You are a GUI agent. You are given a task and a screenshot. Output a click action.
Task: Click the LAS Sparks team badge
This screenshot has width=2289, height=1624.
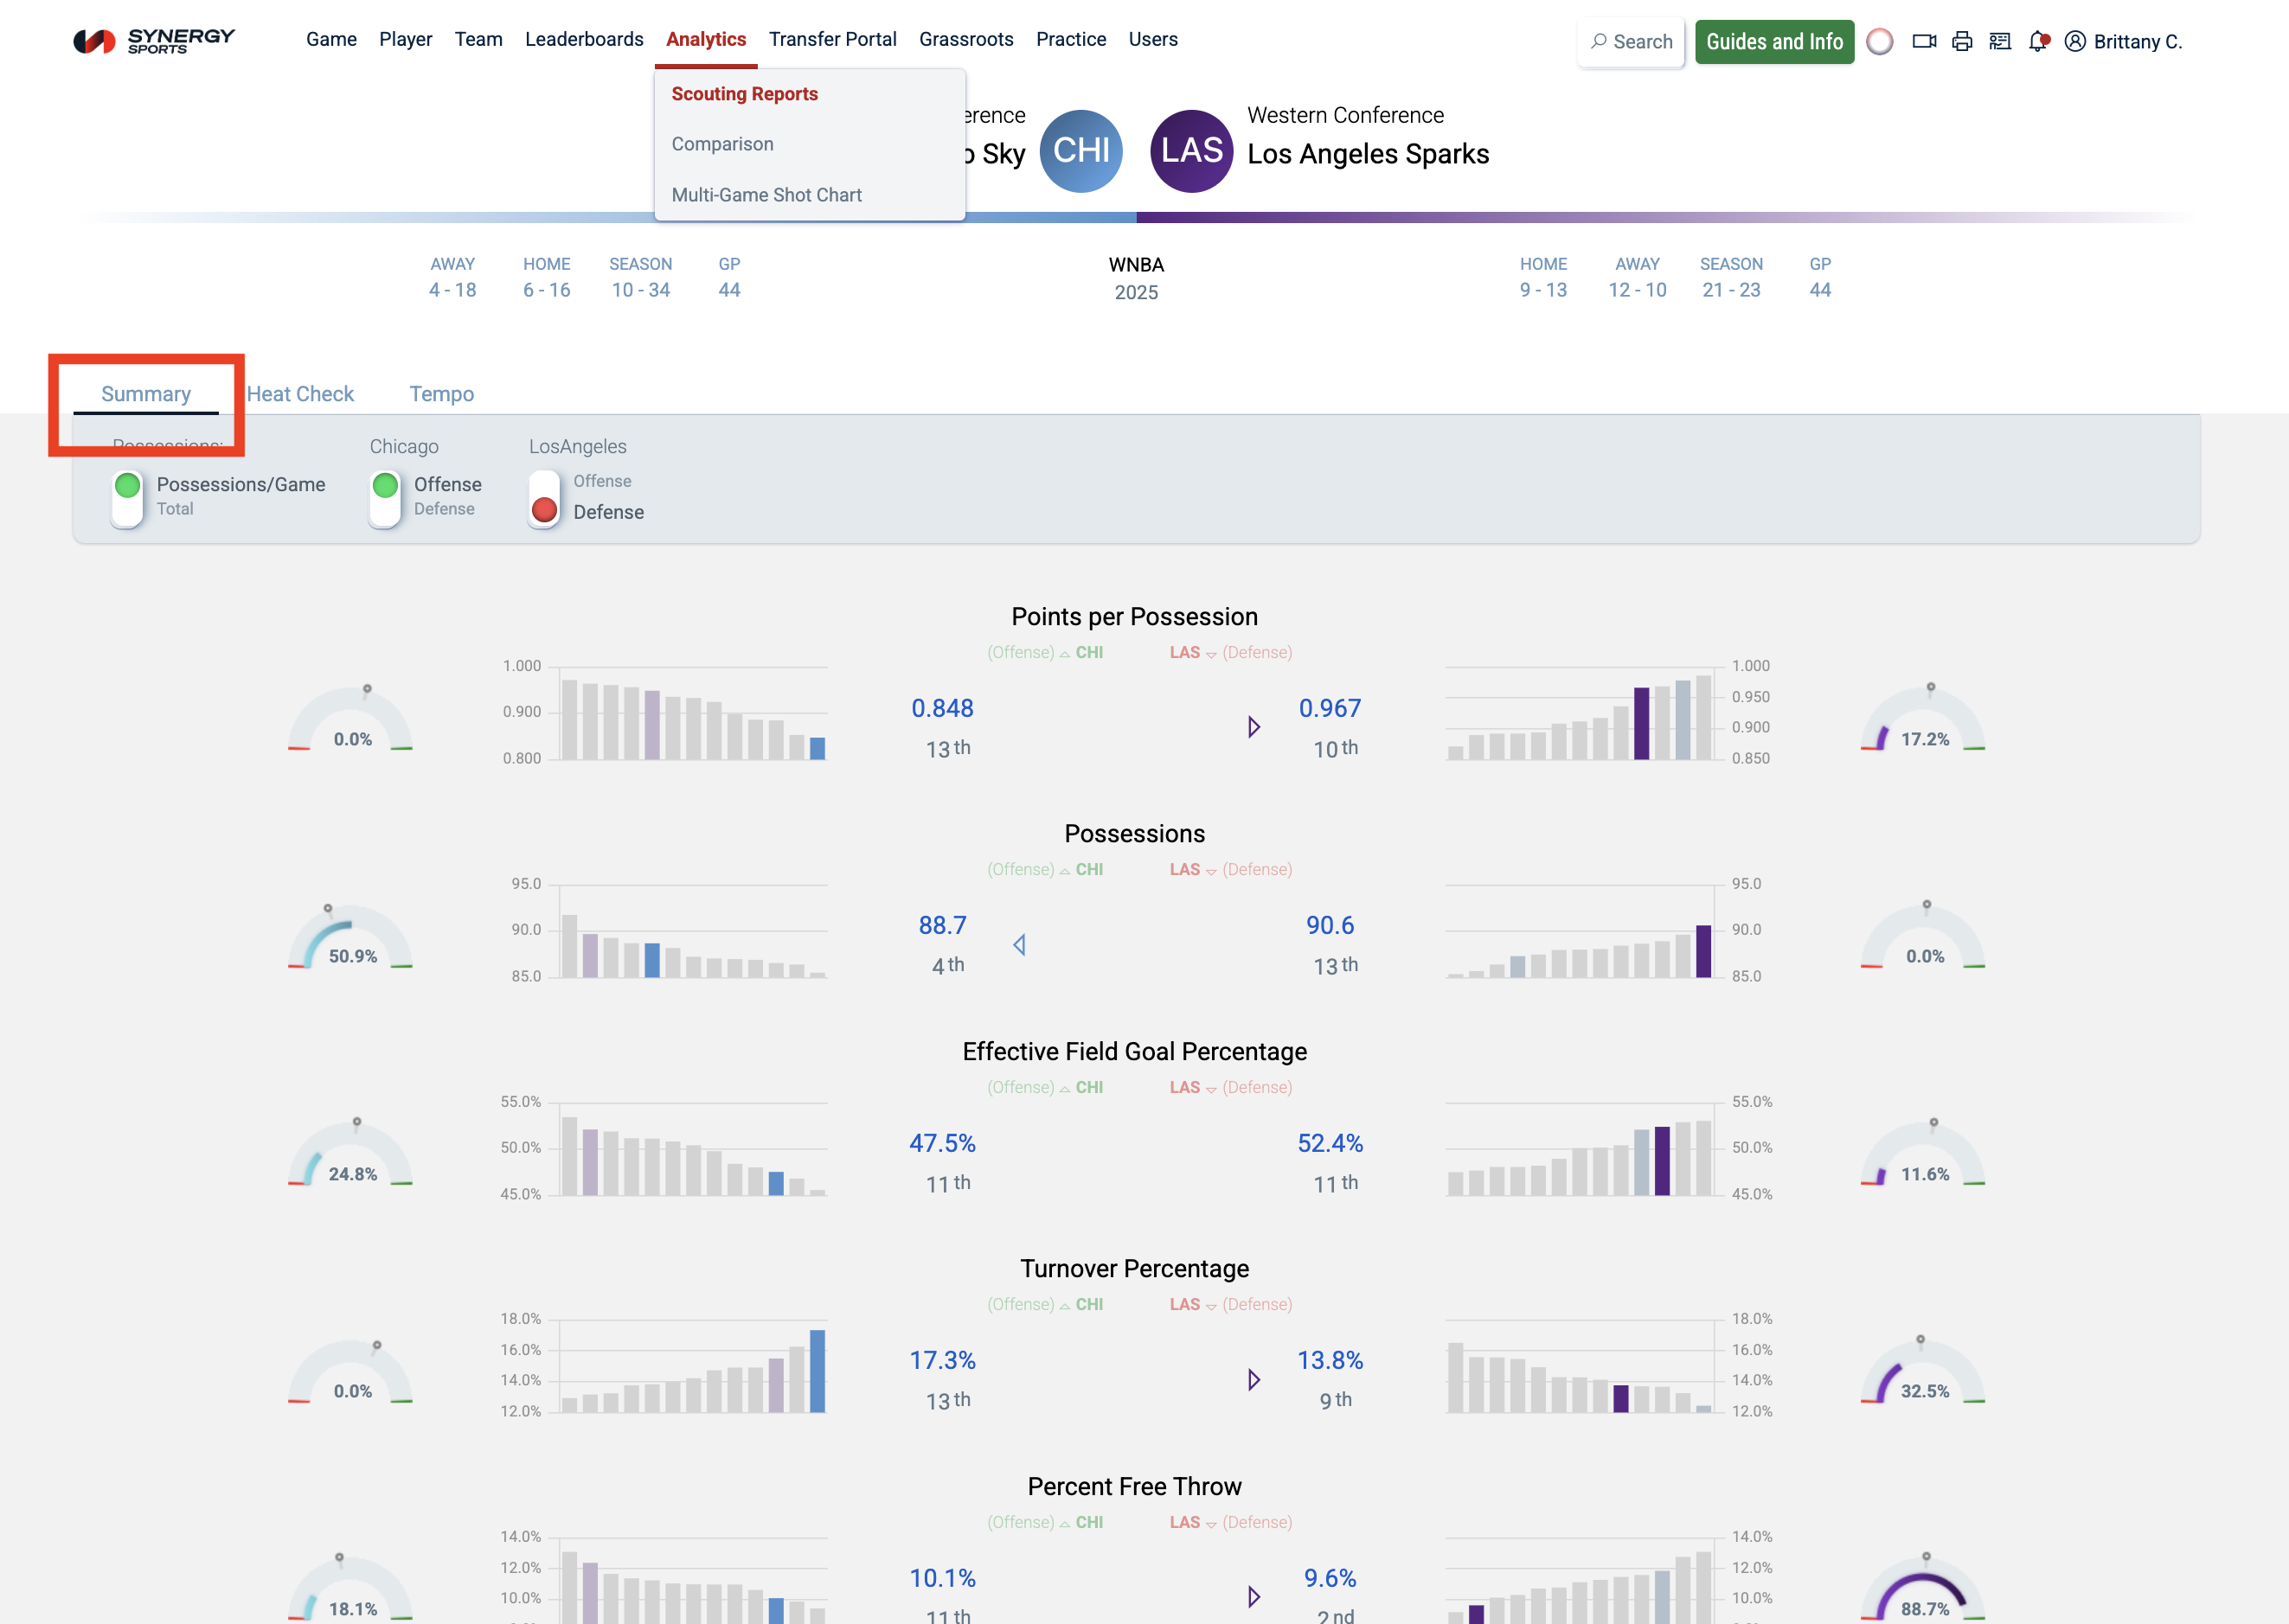click(x=1190, y=151)
